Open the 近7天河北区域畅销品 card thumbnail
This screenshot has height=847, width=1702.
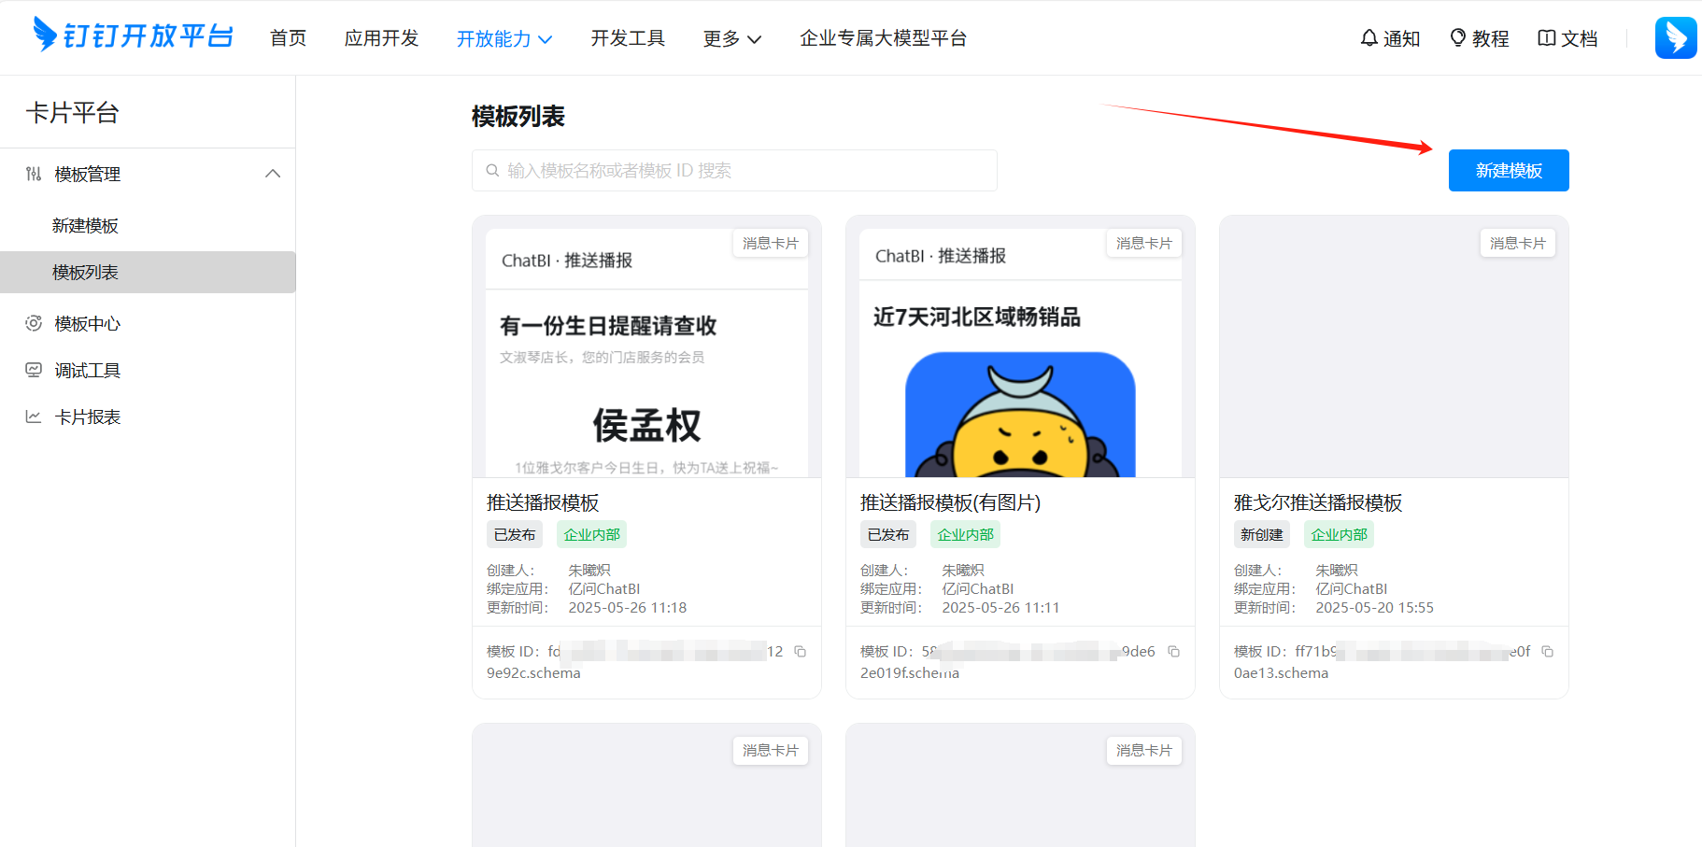click(1020, 374)
